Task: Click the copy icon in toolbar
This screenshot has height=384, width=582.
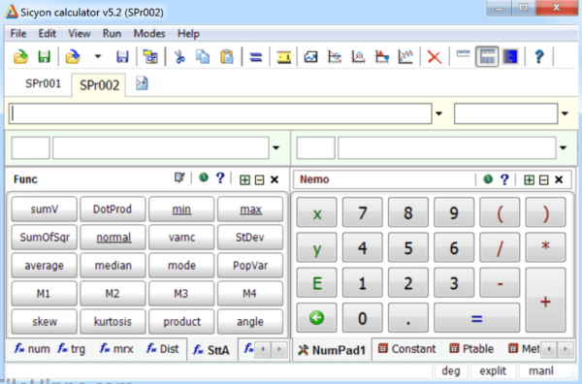Action: pos(203,57)
